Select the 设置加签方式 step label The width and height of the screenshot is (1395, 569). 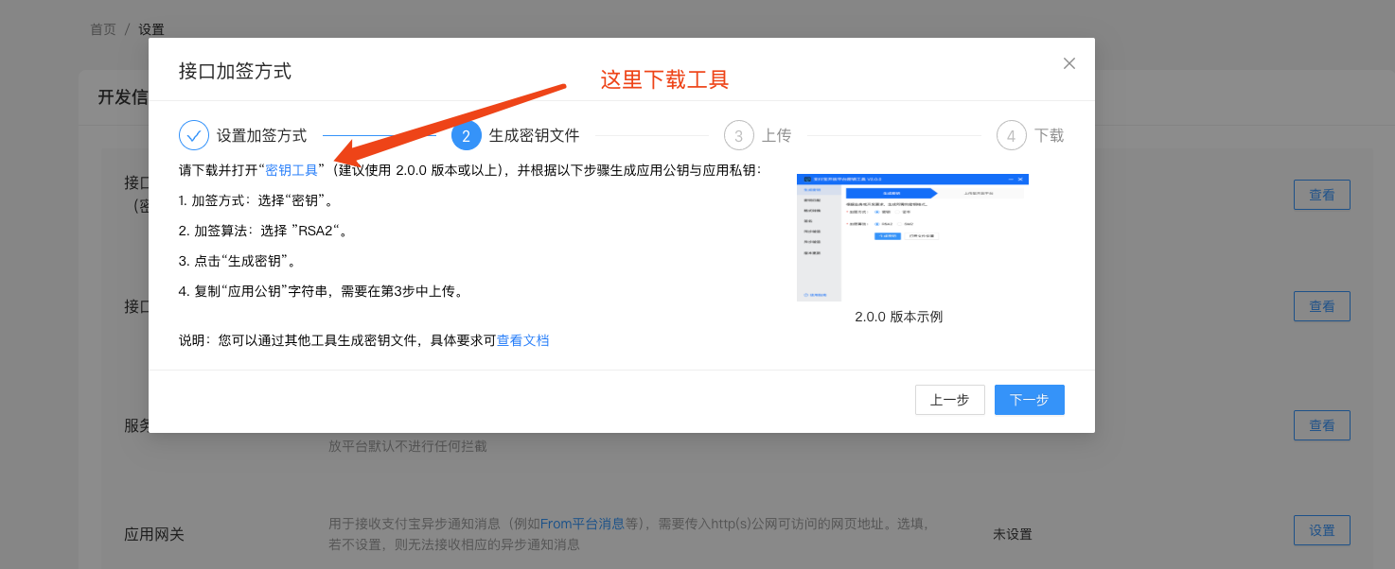click(262, 135)
